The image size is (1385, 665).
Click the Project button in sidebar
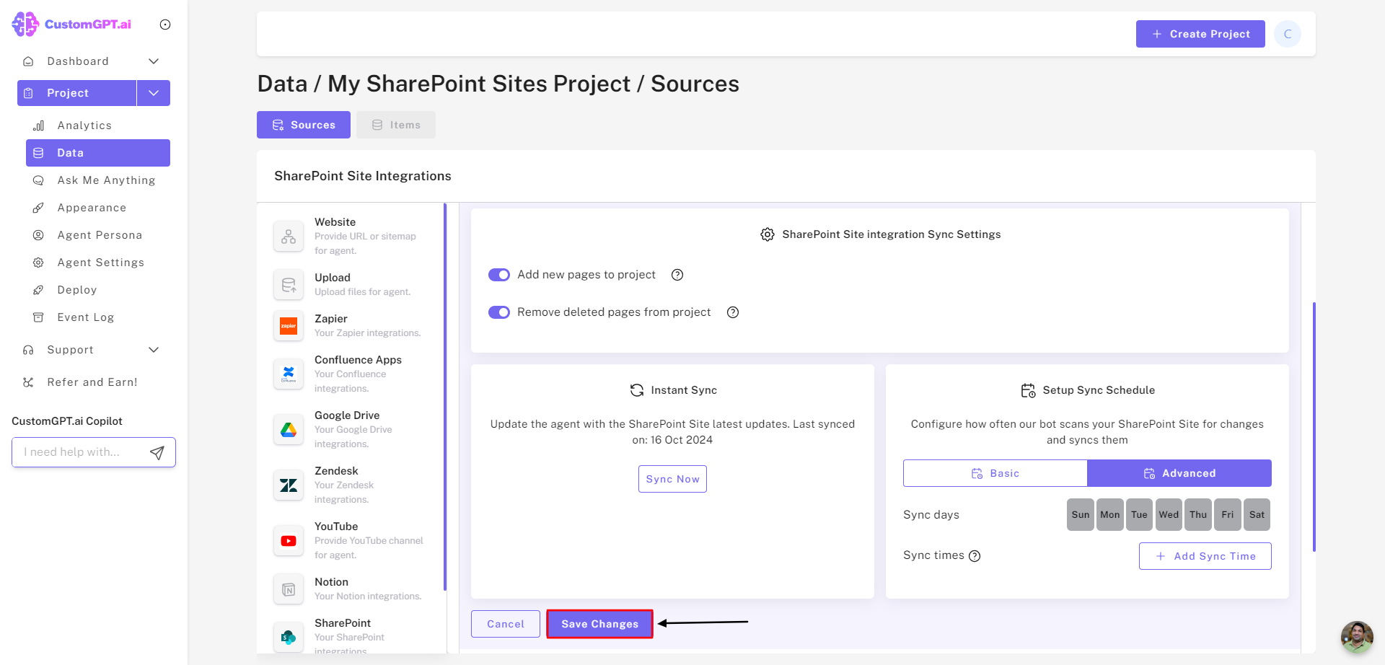point(76,93)
